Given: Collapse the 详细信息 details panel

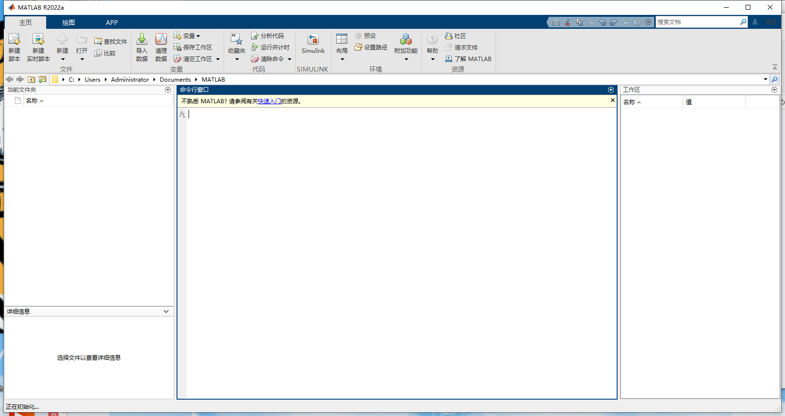Looking at the screenshot, I should 166,311.
